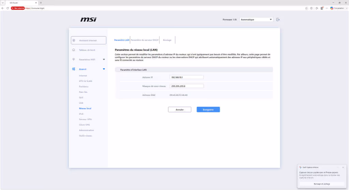Click the Avancé sliders icon
Screen dimensions: 349x190
(74, 69)
